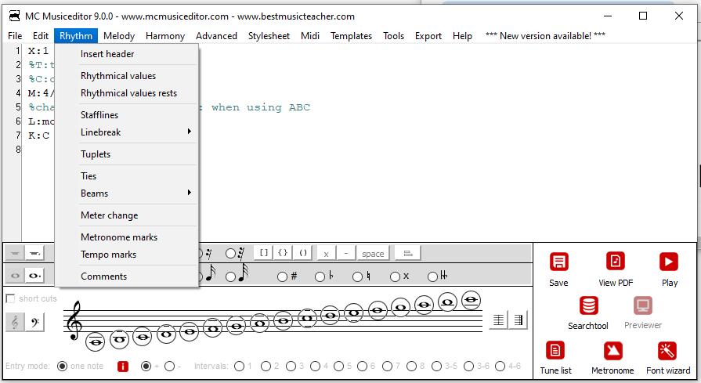Select the one note entry mode radio

click(x=62, y=367)
